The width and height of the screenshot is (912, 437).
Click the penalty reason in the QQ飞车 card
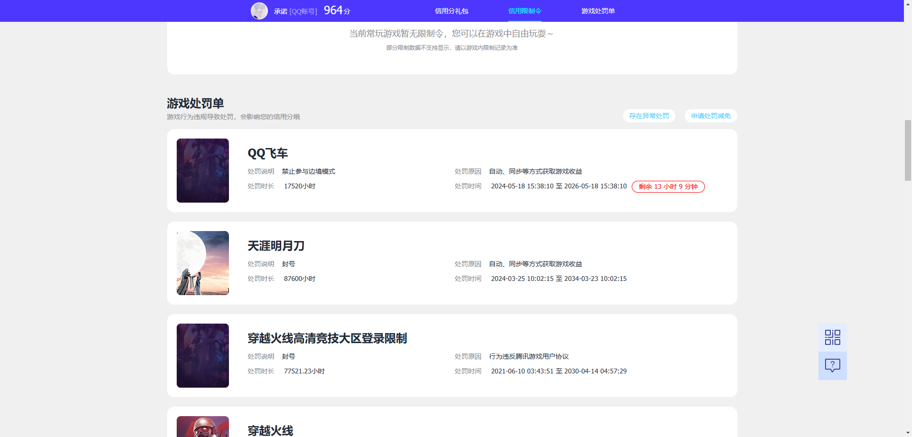(x=536, y=171)
